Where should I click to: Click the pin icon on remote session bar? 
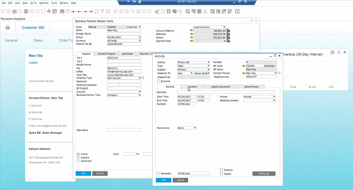pos(134,1)
